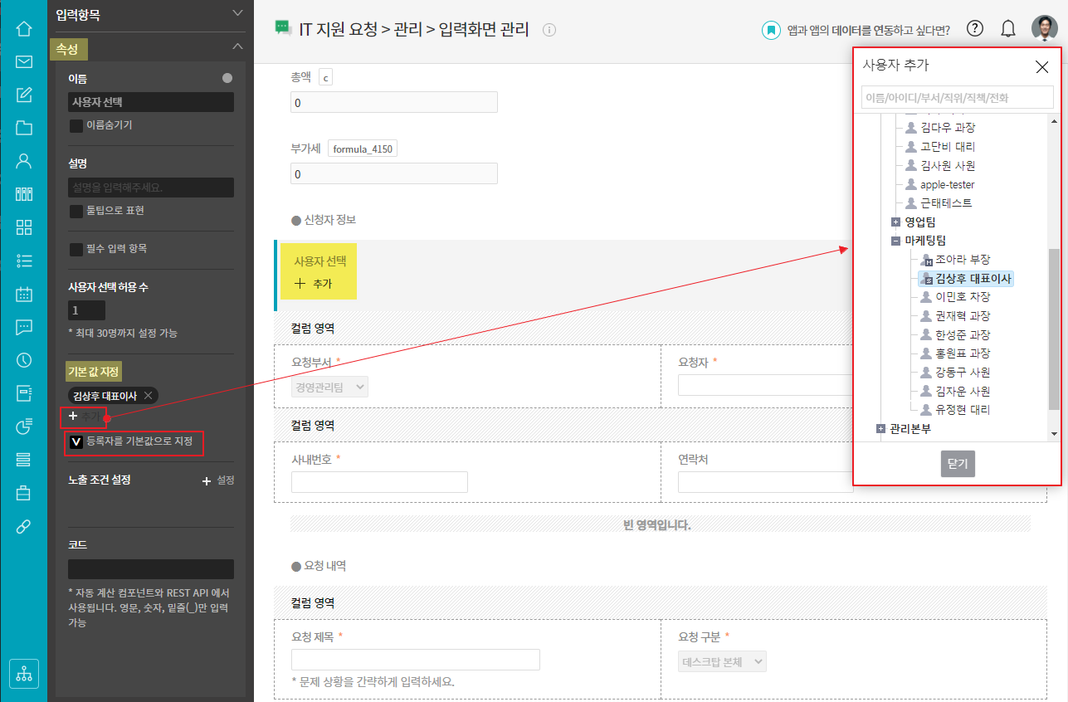Expand the 영업팀 tree node
The image size is (1068, 702).
[895, 222]
